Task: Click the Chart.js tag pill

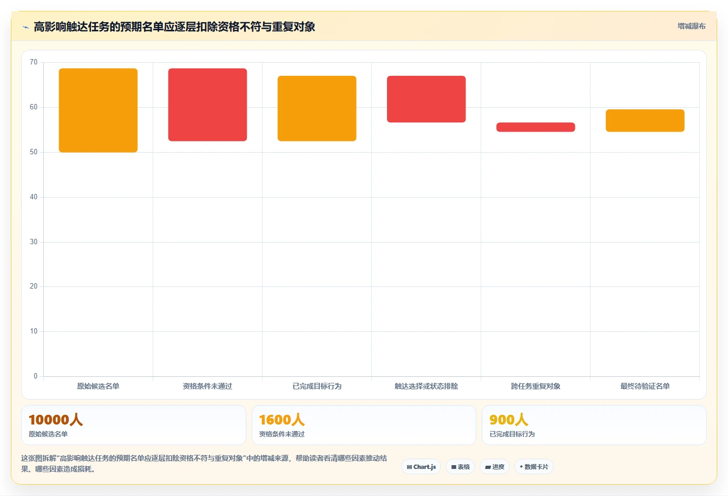Action: tap(421, 467)
